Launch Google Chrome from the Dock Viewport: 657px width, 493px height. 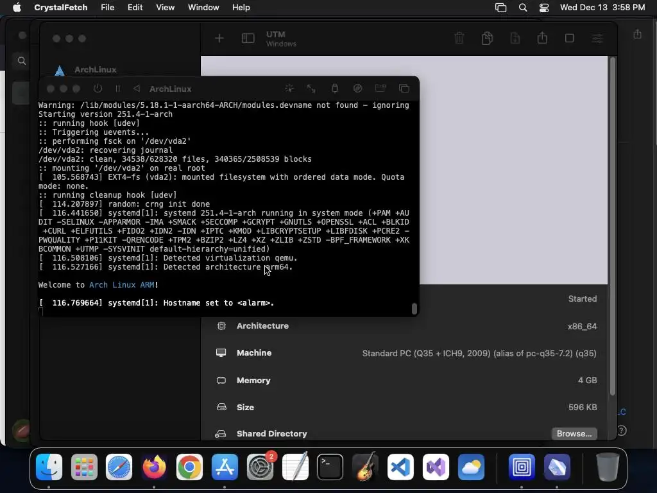pyautogui.click(x=189, y=467)
